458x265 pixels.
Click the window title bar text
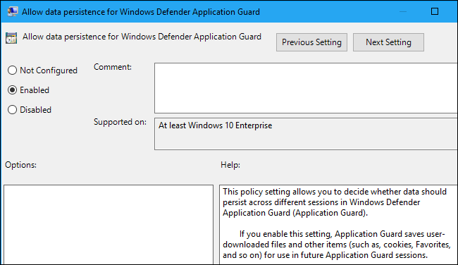[x=141, y=12]
